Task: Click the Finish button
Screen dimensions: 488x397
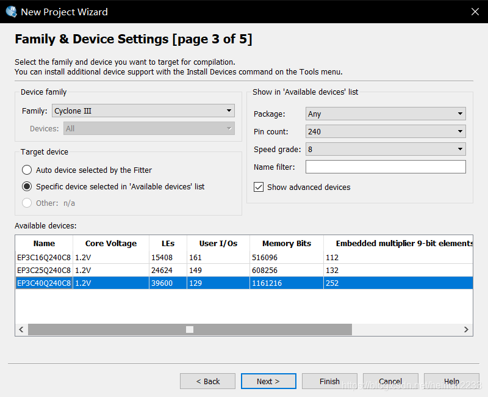Action: 329,381
